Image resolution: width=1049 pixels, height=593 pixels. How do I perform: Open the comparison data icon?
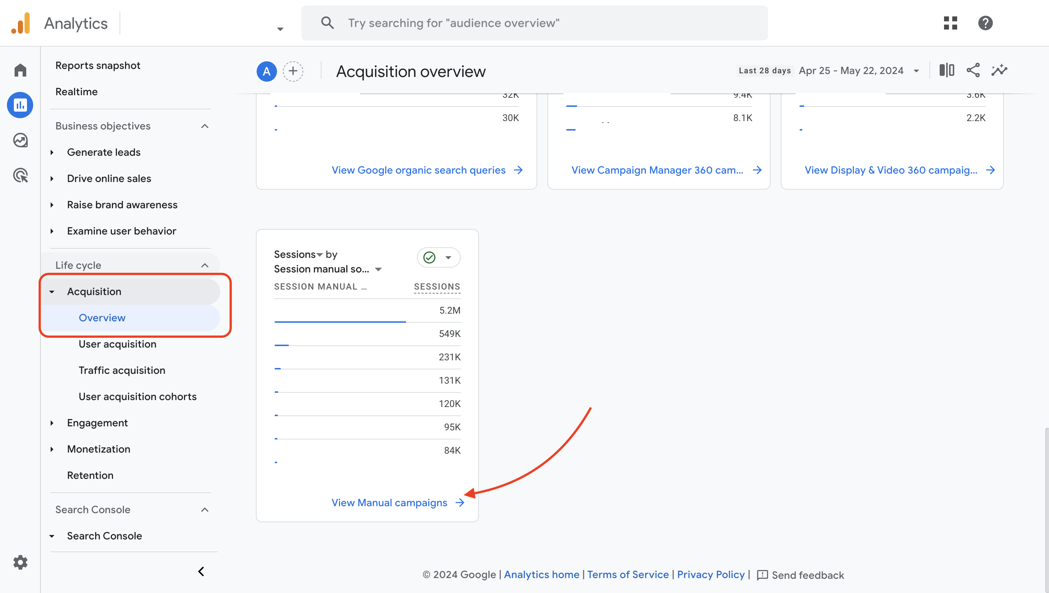pos(946,70)
